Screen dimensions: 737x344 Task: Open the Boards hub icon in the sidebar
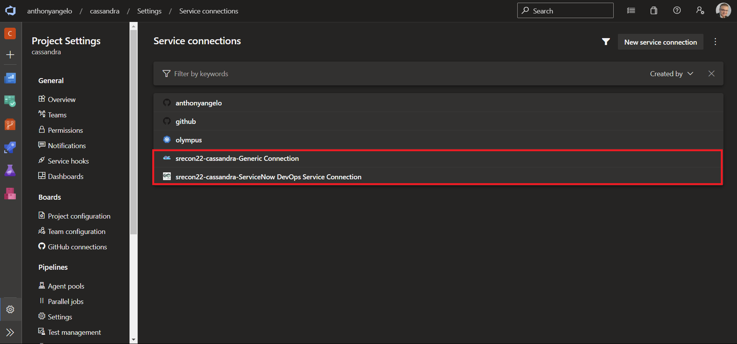point(10,101)
